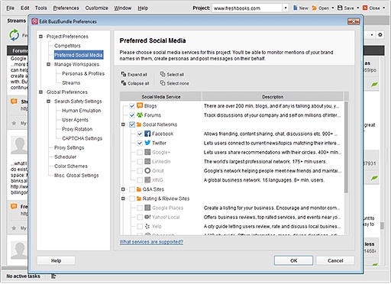
Task: Enable the Google+ checkbox
Action: click(x=140, y=152)
